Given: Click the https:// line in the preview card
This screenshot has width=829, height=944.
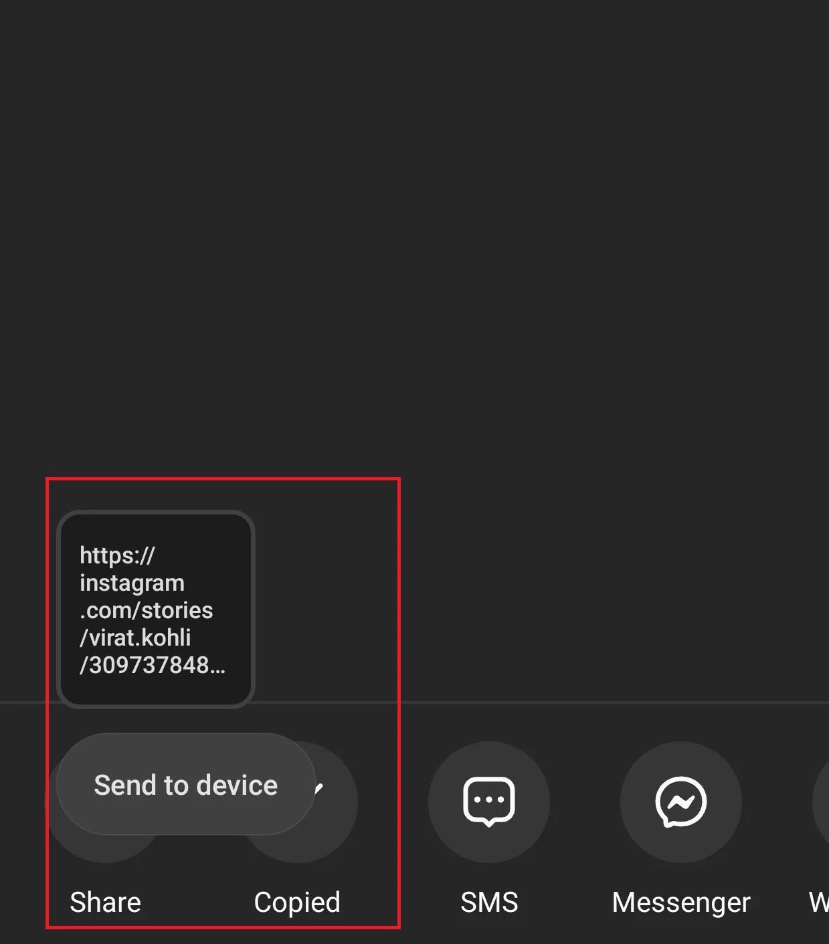Looking at the screenshot, I should pyautogui.click(x=117, y=555).
